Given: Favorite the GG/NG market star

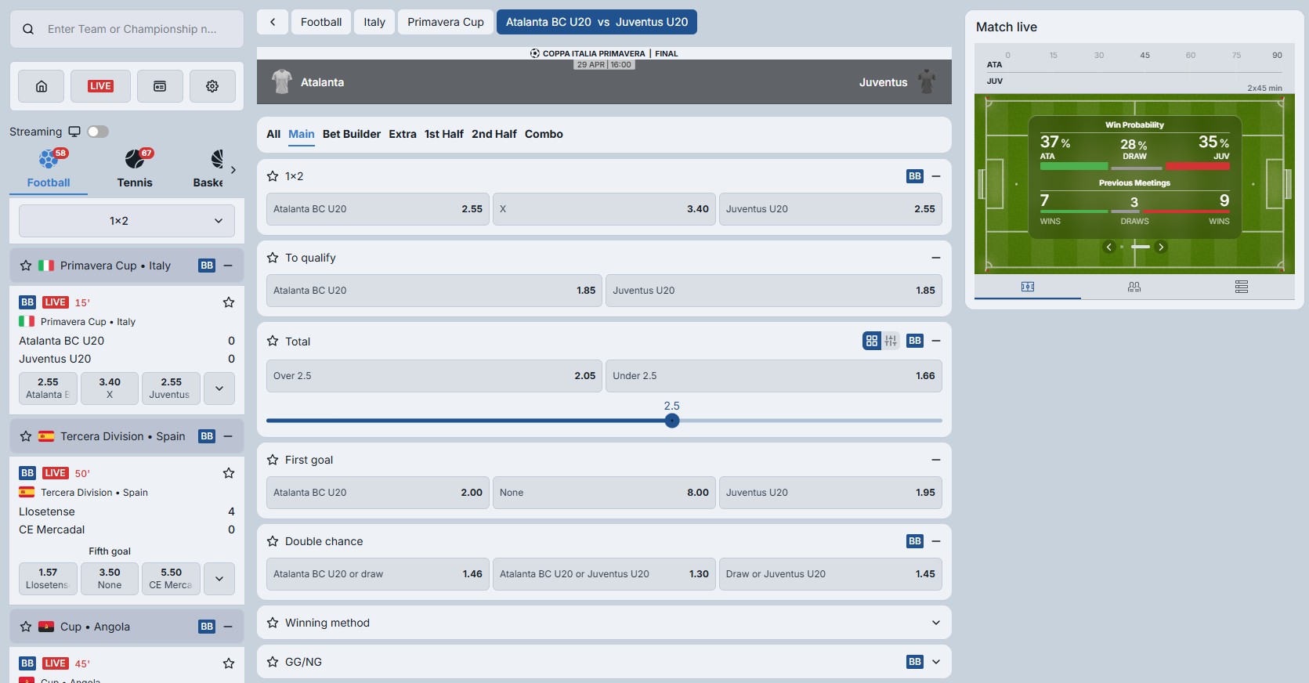Looking at the screenshot, I should [x=273, y=662].
